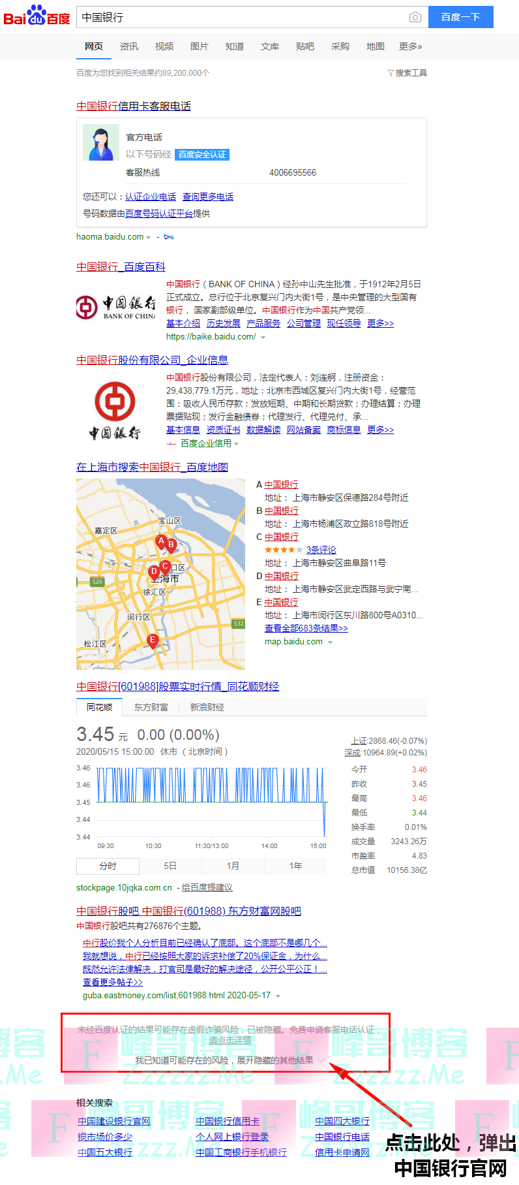Open camera image search in search box
Viewport: 519px width, 1185px height.
pos(415,17)
